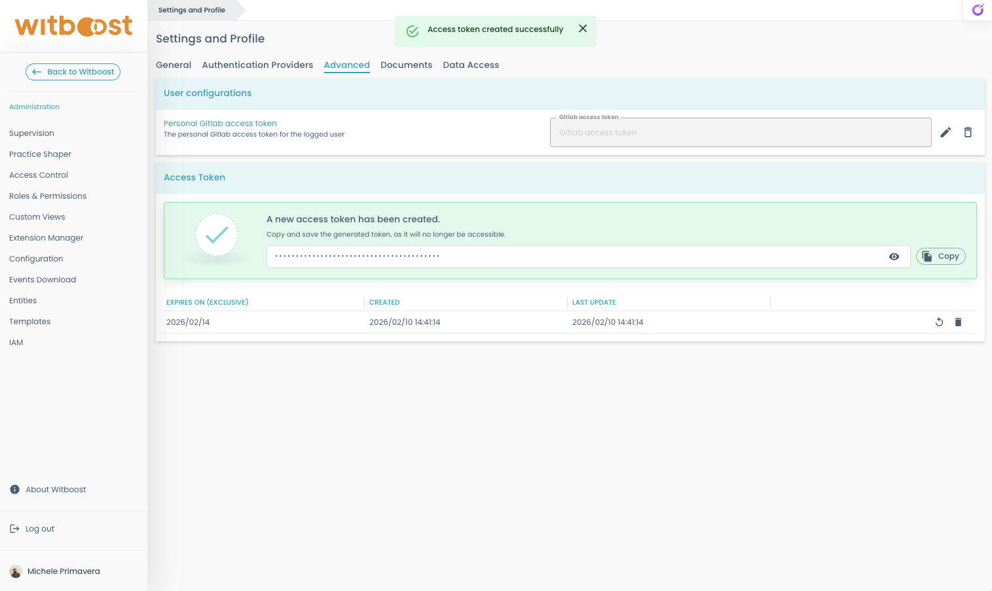Click the Witboost logo

tap(73, 26)
